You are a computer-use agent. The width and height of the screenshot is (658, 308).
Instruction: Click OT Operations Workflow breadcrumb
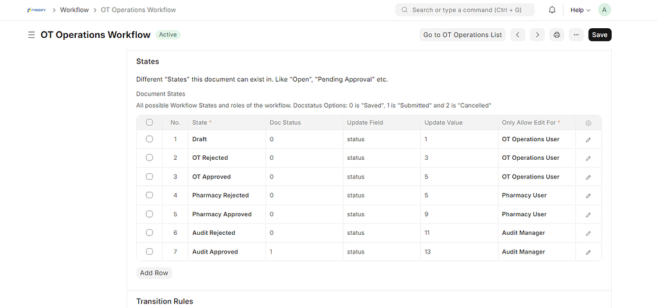point(138,10)
